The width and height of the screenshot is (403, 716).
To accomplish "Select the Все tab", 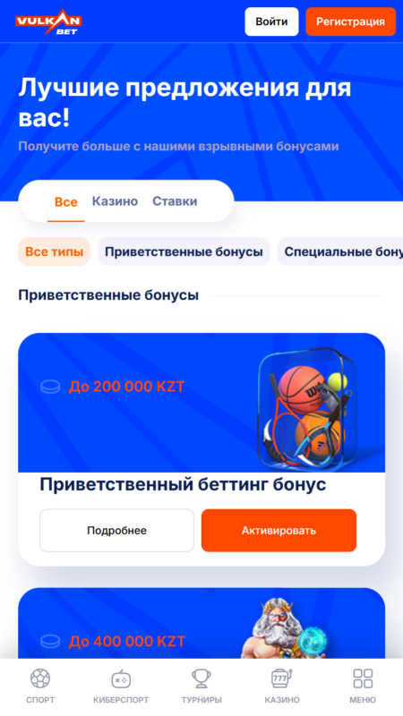I will coord(65,202).
